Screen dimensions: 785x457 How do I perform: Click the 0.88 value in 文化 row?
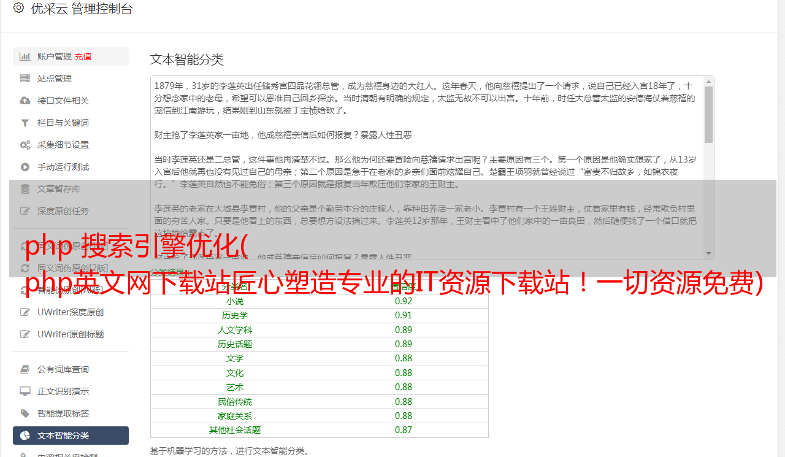(404, 373)
